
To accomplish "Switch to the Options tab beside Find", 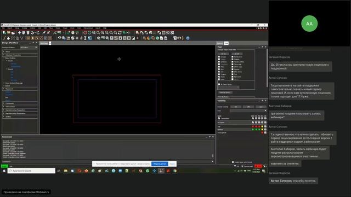I will (x=220, y=43).
